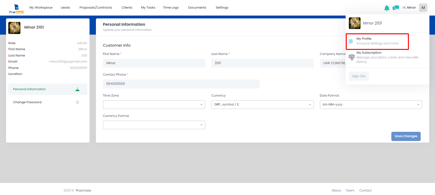The width and height of the screenshot is (435, 195).
Task: Click the Pracmate logo
Action: tap(16, 9)
